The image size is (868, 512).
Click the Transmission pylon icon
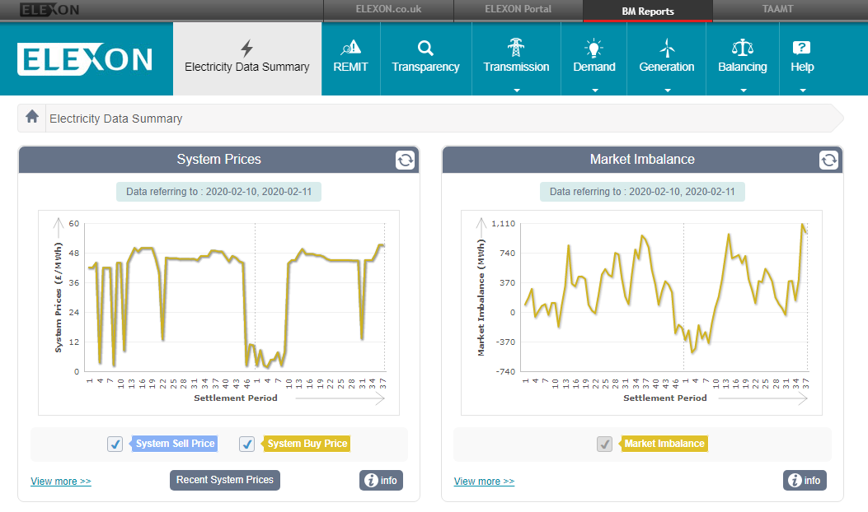[516, 48]
